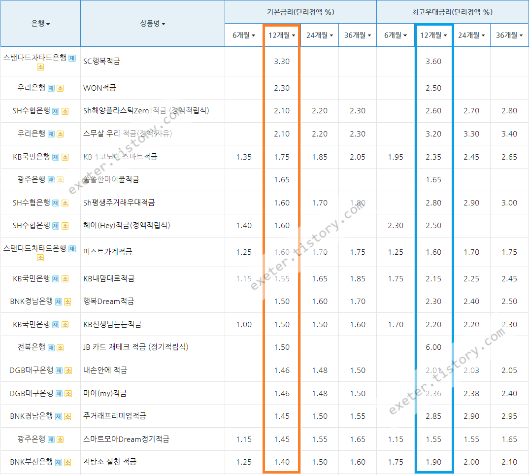
Task: Click the 소 badge in the SC행복적금 row
Action: tap(40, 67)
